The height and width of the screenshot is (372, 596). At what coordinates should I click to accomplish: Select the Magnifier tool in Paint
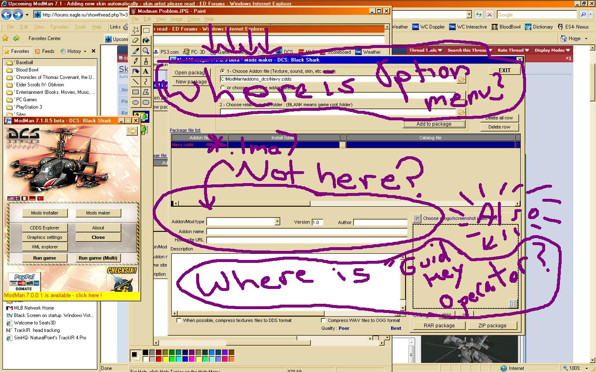point(146,51)
